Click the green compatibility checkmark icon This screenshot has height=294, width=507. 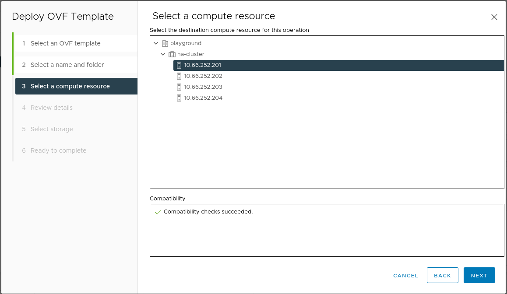(x=158, y=212)
